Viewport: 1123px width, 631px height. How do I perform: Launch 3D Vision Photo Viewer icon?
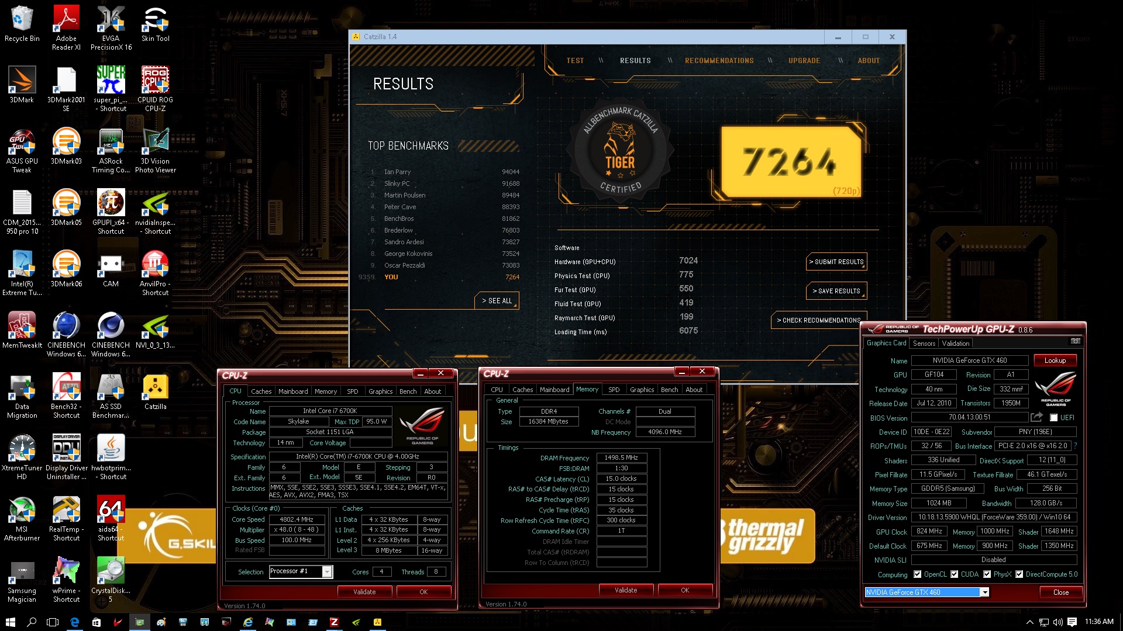pyautogui.click(x=155, y=151)
